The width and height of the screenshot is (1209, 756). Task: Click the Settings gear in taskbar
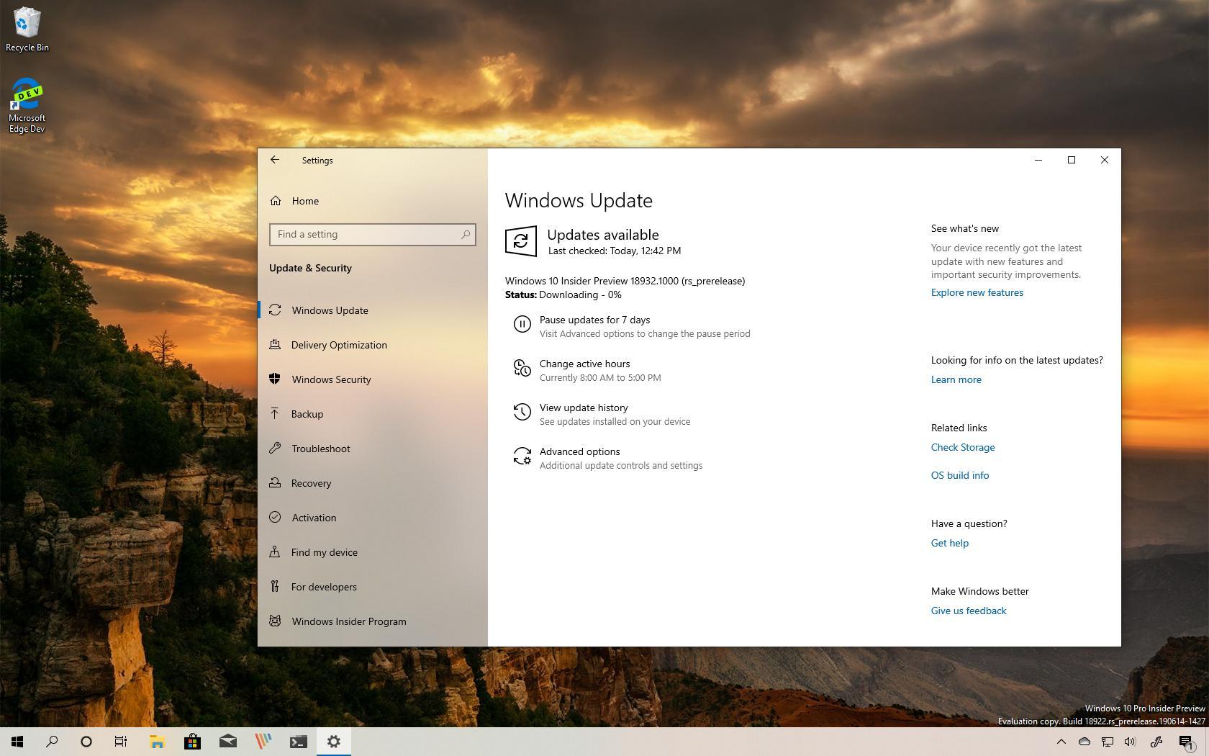333,742
